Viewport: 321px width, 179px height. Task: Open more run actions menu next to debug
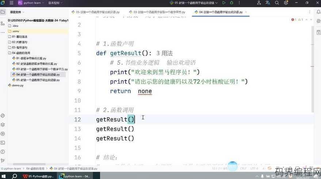[x=239, y=3]
